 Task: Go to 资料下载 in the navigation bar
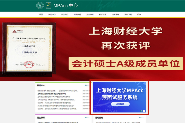pyautogui.click(x=128, y=15)
